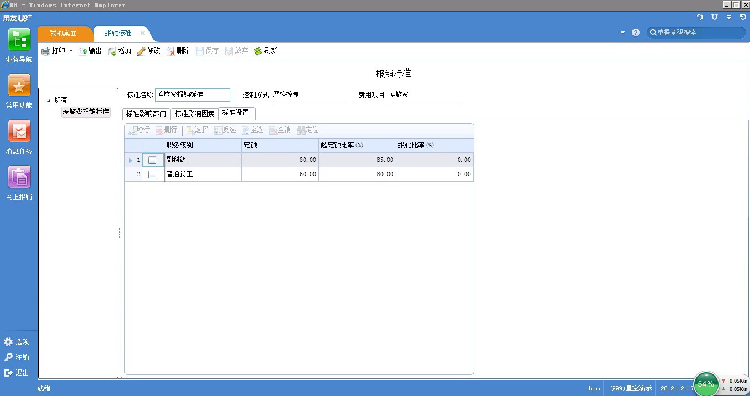Click 超定额比率(%) column header

tap(357, 145)
